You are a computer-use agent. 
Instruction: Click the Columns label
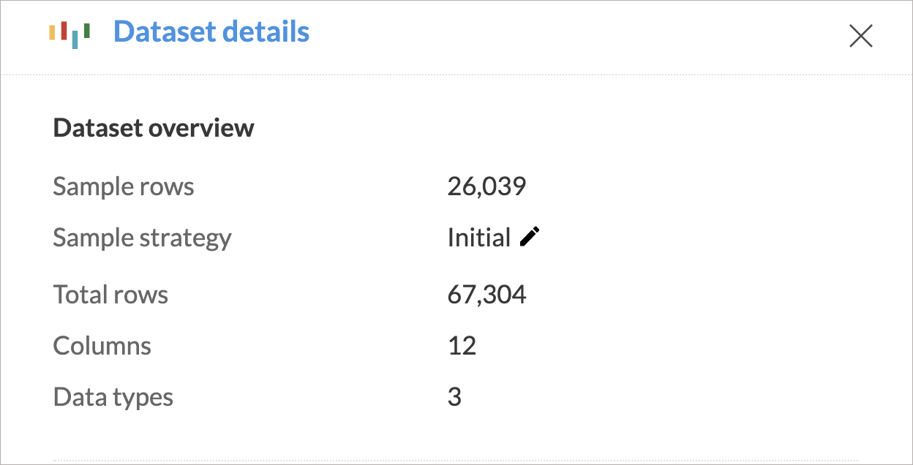(102, 345)
